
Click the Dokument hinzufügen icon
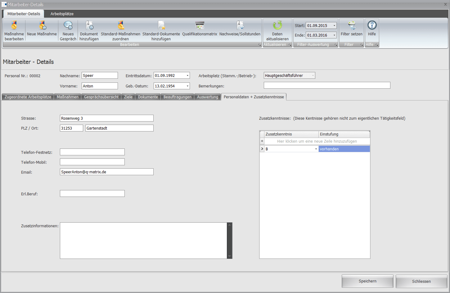point(89,25)
